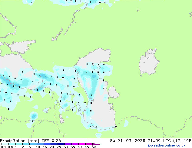192x148 pixels.
Task: Select the 10–15 mm legend swatch
Action: (x=40, y=144)
